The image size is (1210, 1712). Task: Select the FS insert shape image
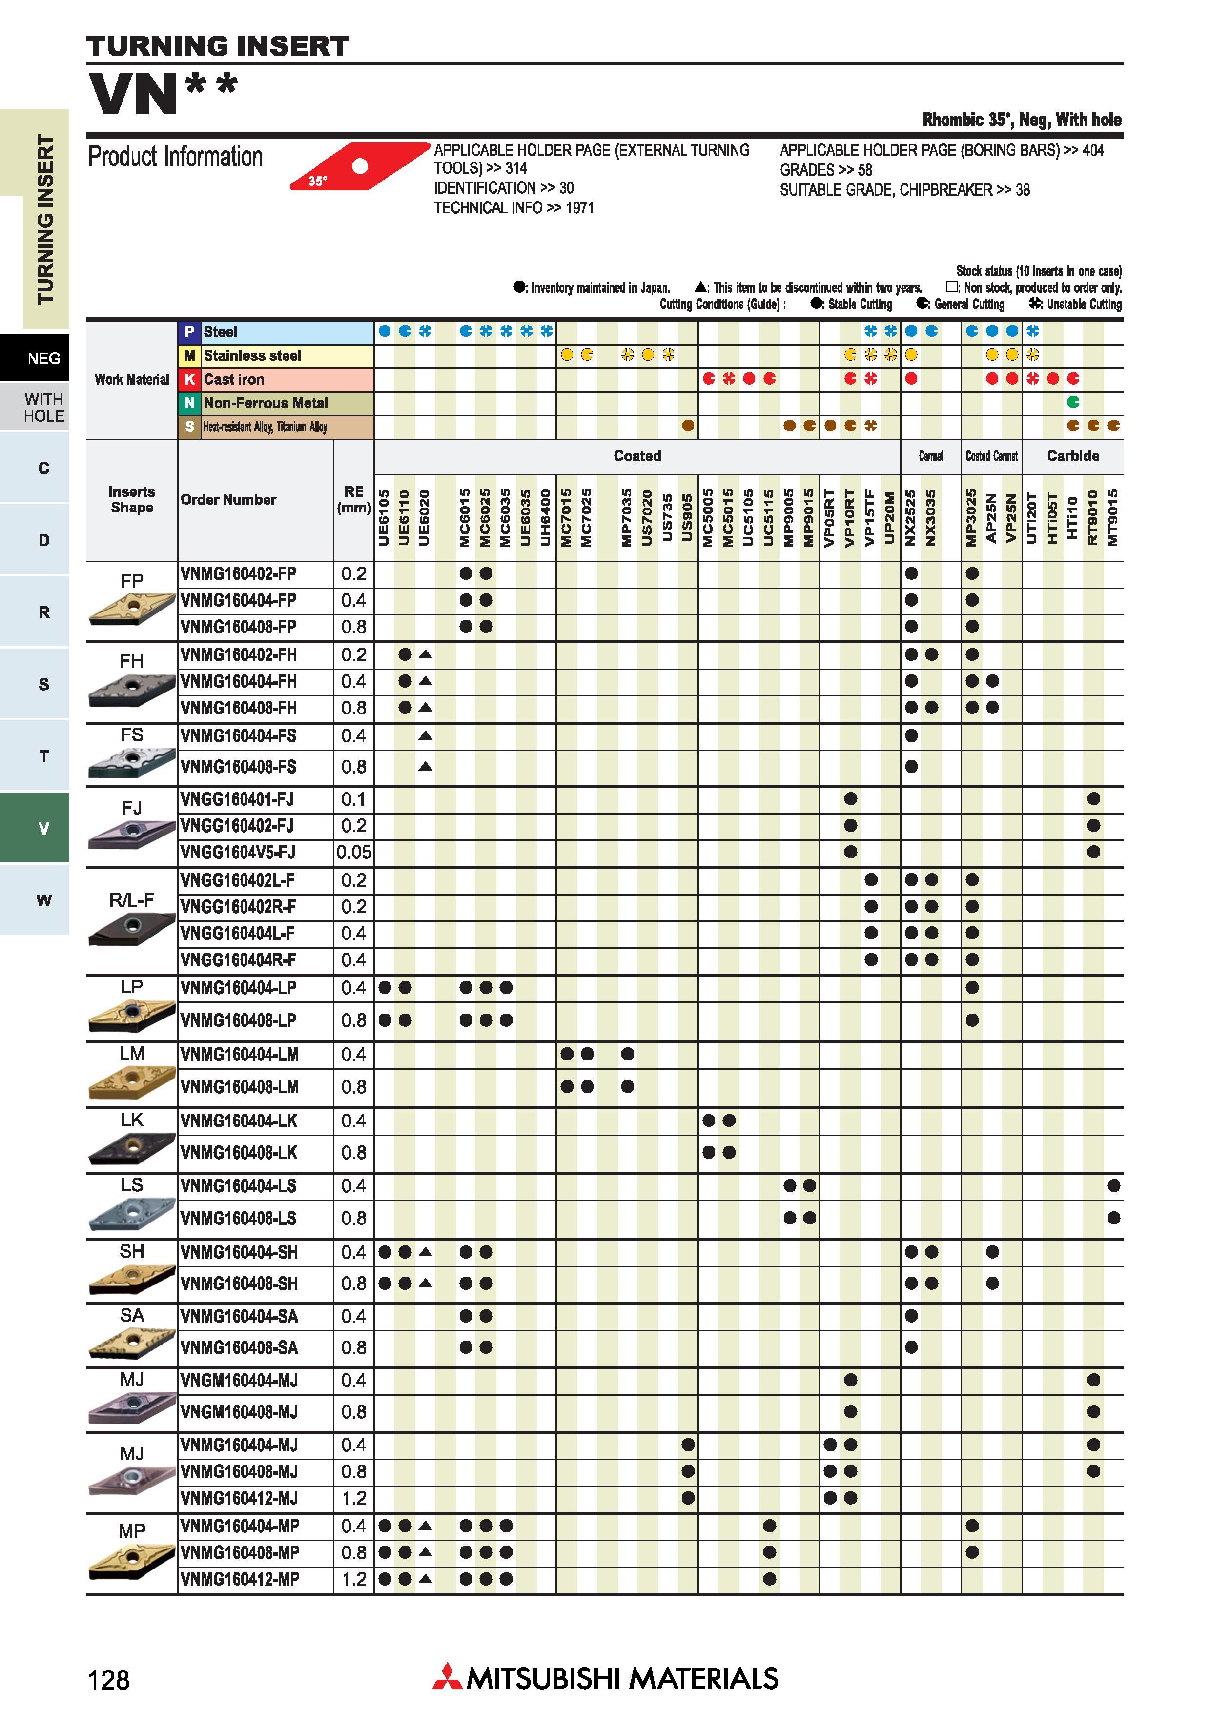point(132,763)
